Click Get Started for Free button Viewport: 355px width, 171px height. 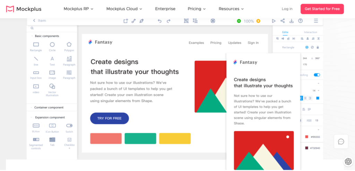(322, 9)
